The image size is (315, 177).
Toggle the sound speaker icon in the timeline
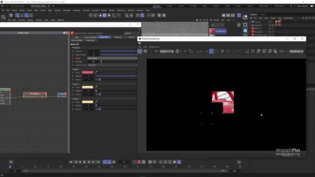(114, 162)
